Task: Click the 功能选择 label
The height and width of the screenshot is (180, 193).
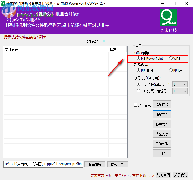Action: 141,64
